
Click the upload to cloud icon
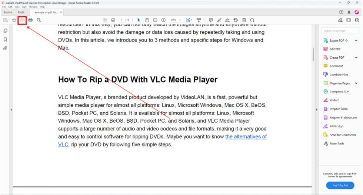tap(22, 20)
